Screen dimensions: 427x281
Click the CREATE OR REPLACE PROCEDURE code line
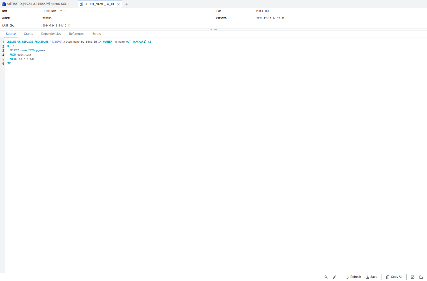point(79,42)
